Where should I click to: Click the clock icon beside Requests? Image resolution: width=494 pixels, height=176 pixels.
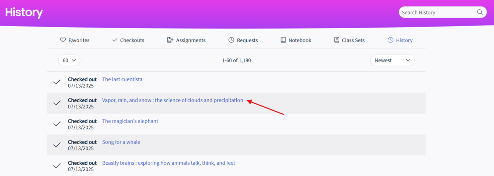231,40
